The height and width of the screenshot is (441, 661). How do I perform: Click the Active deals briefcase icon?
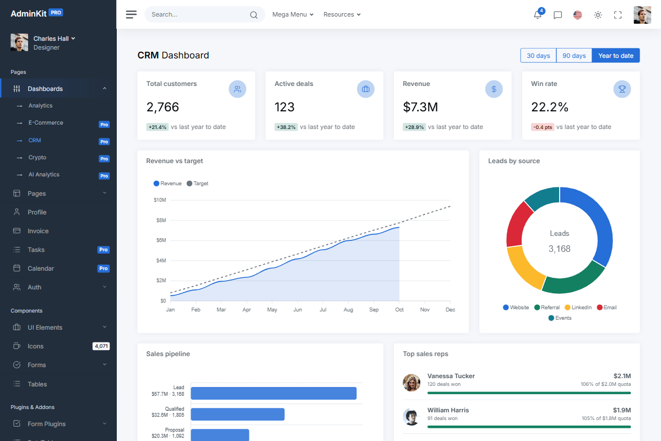tap(366, 89)
